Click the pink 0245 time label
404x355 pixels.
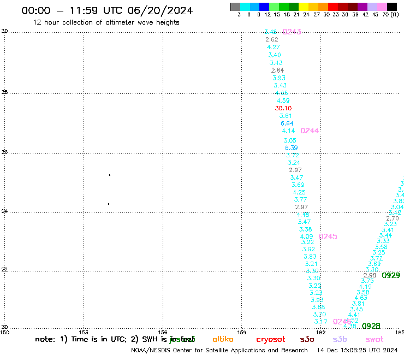[328, 236]
